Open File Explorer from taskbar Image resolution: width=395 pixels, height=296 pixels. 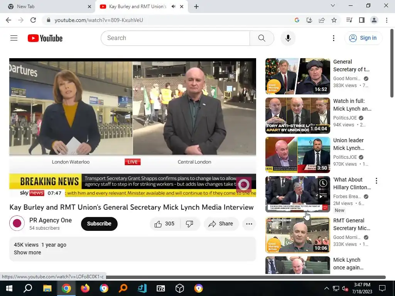[47, 288]
